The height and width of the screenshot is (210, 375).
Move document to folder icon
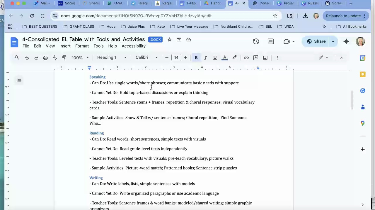pyautogui.click(x=179, y=40)
